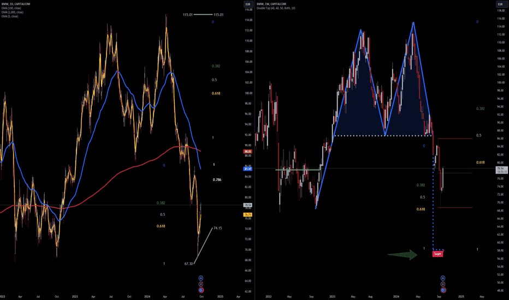
Task: Click the top blue event icon on daily chart
Action: [x=201, y=278]
